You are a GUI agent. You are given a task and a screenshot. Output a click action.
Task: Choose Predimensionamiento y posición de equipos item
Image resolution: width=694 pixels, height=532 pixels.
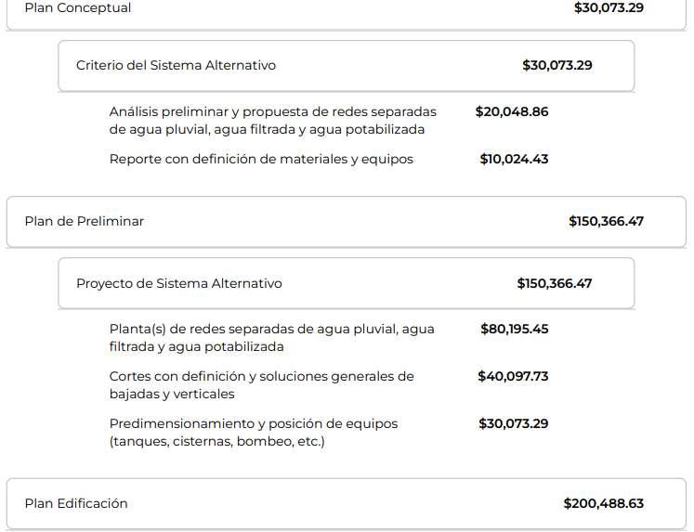254,432
